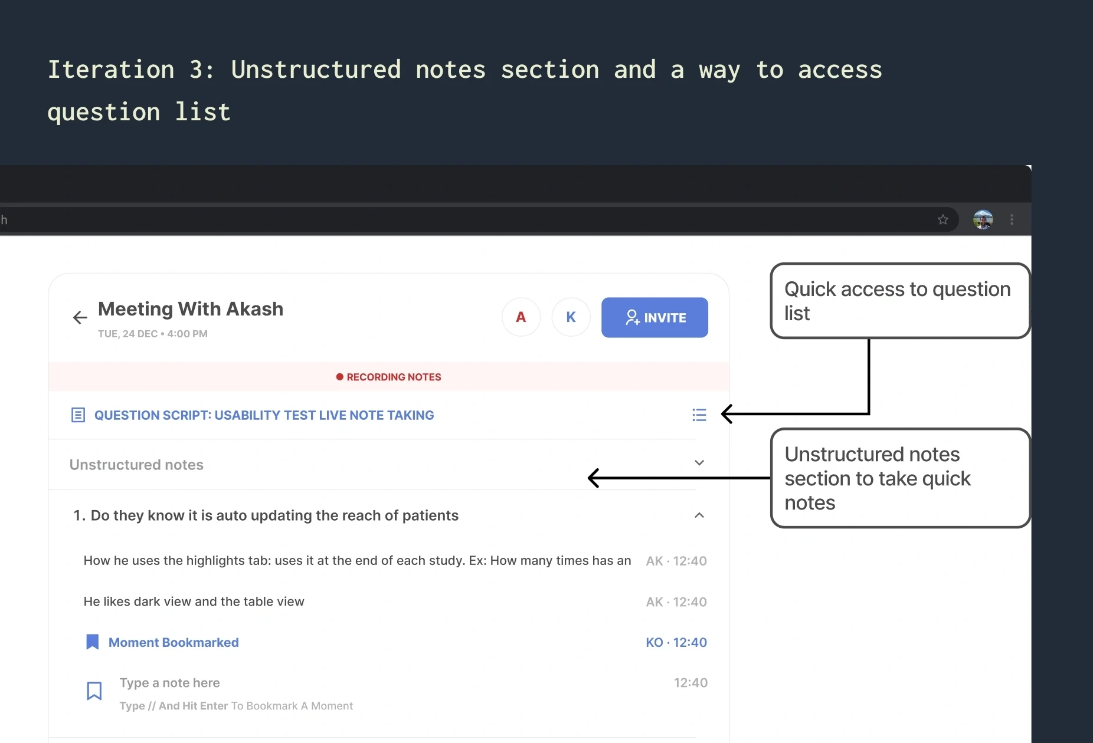Click the back arrow beside Meeting With Akash
This screenshot has width=1093, height=743.
click(80, 318)
